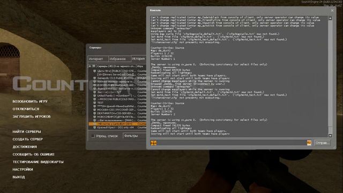The width and height of the screenshot is (343, 193).
Task: Select the MOSCOW PUBLIC server row
Action: (x=117, y=99)
